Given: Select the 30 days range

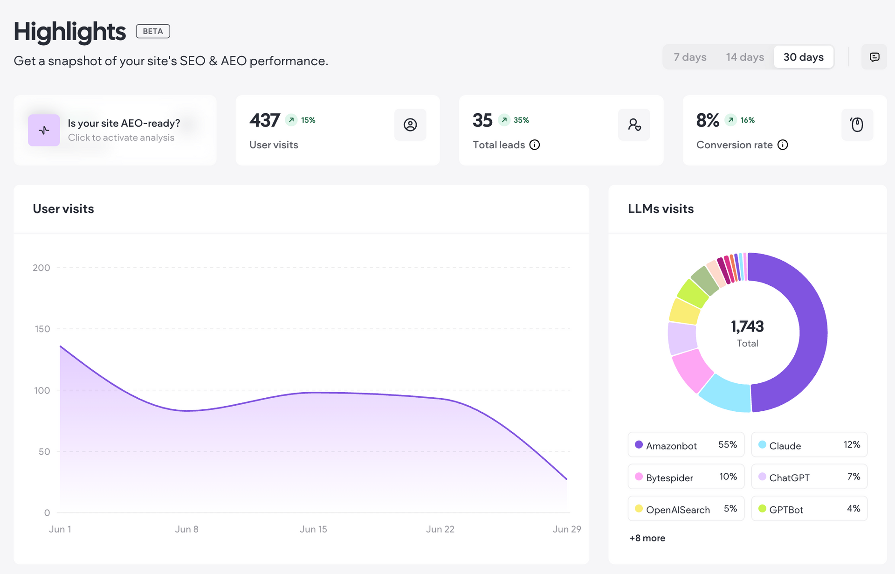Looking at the screenshot, I should tap(804, 57).
